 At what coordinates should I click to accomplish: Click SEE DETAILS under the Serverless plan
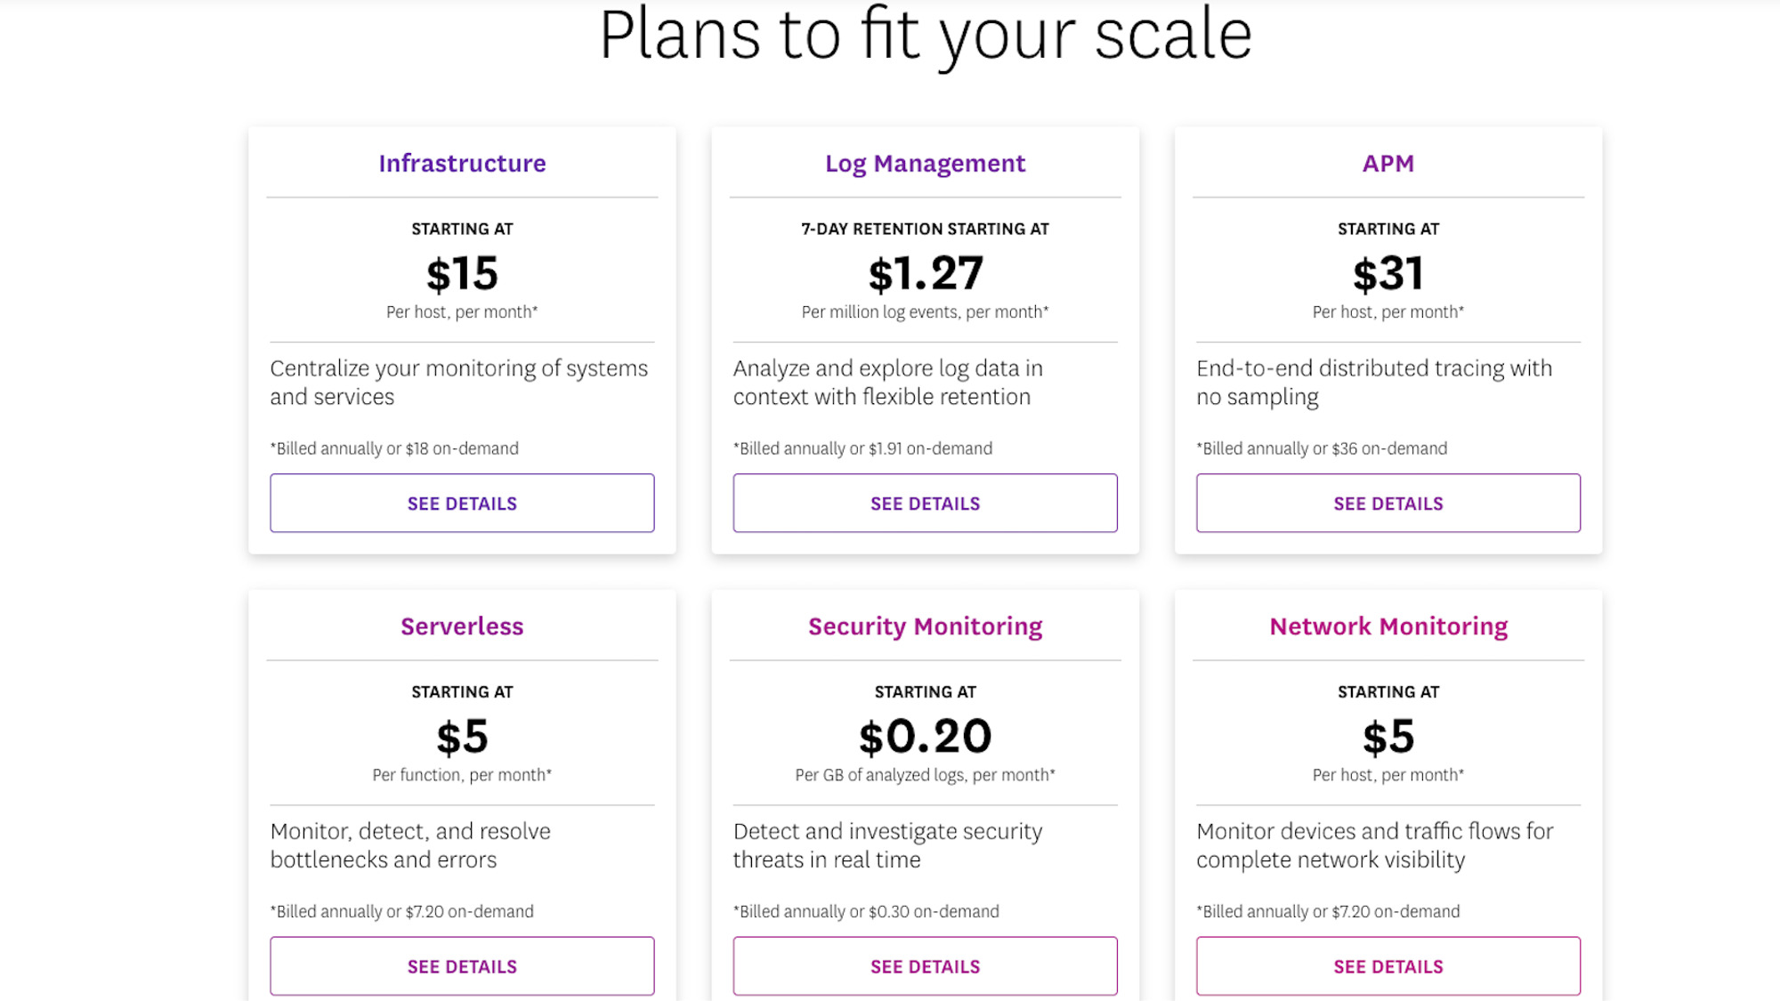click(x=461, y=965)
